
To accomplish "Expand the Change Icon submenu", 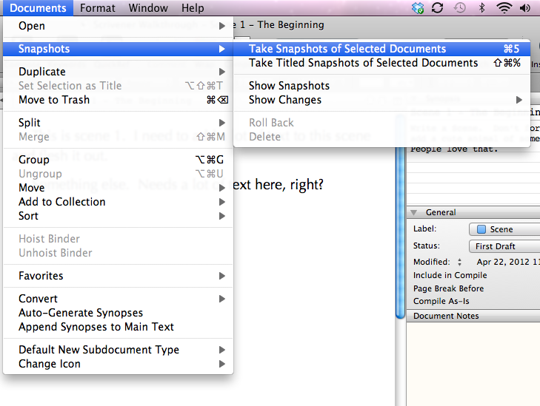I will pyautogui.click(x=118, y=364).
